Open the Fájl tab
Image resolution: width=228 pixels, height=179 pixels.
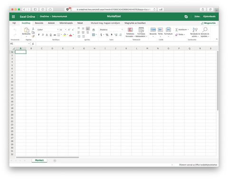coord(14,23)
